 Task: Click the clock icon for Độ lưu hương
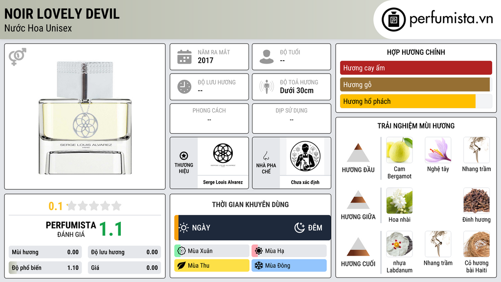184,87
